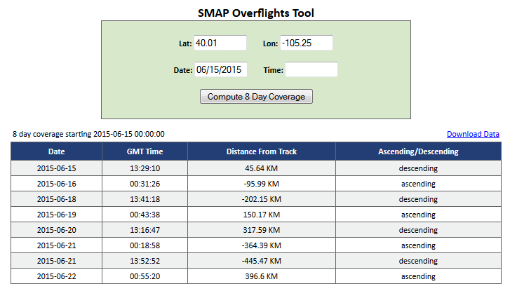The height and width of the screenshot is (291, 510).
Task: Select the -202.15 KM distance value
Action: [x=262, y=199]
